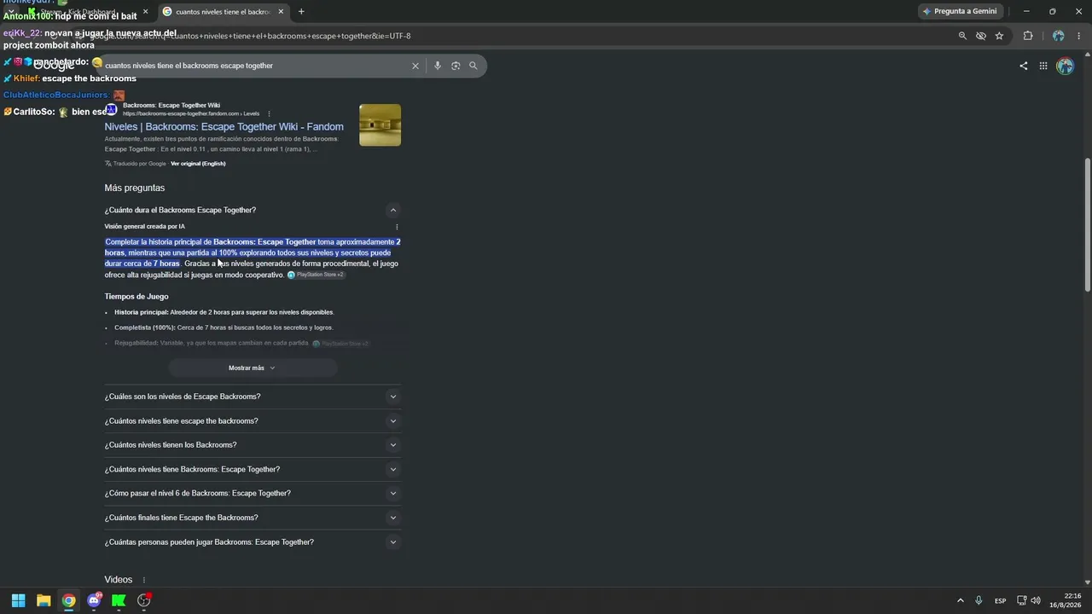
Task: Click the 'Completista (100%)' bullet line
Action: pyautogui.click(x=224, y=327)
